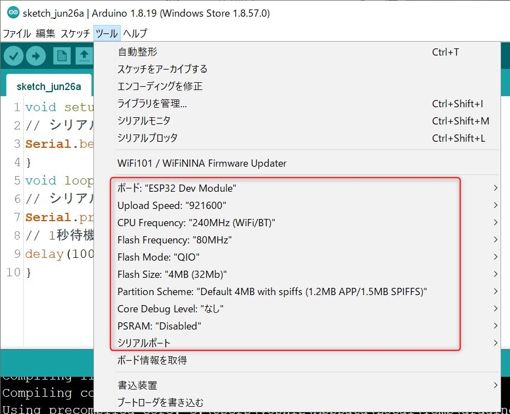Click the Upload arrow toolbar icon
The height and width of the screenshot is (414, 510).
pos(36,56)
